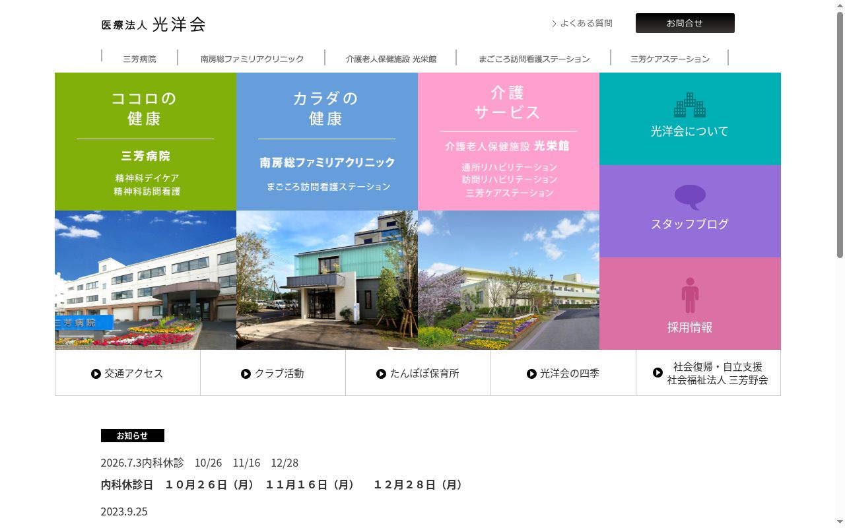845x528 pixels.
Task: Click the 精神科デイケア text in the green panel
Action: tap(147, 178)
